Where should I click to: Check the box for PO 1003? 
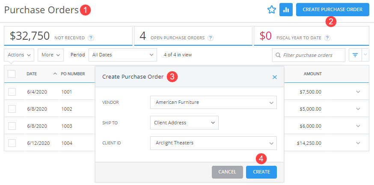pos(12,126)
